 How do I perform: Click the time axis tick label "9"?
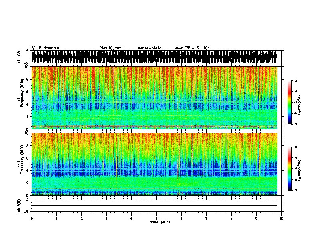point(256,219)
